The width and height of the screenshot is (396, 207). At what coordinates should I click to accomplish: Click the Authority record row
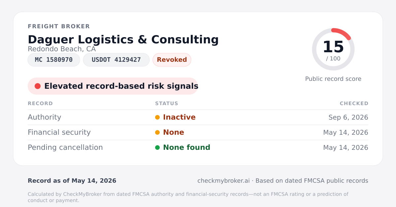tap(198, 117)
